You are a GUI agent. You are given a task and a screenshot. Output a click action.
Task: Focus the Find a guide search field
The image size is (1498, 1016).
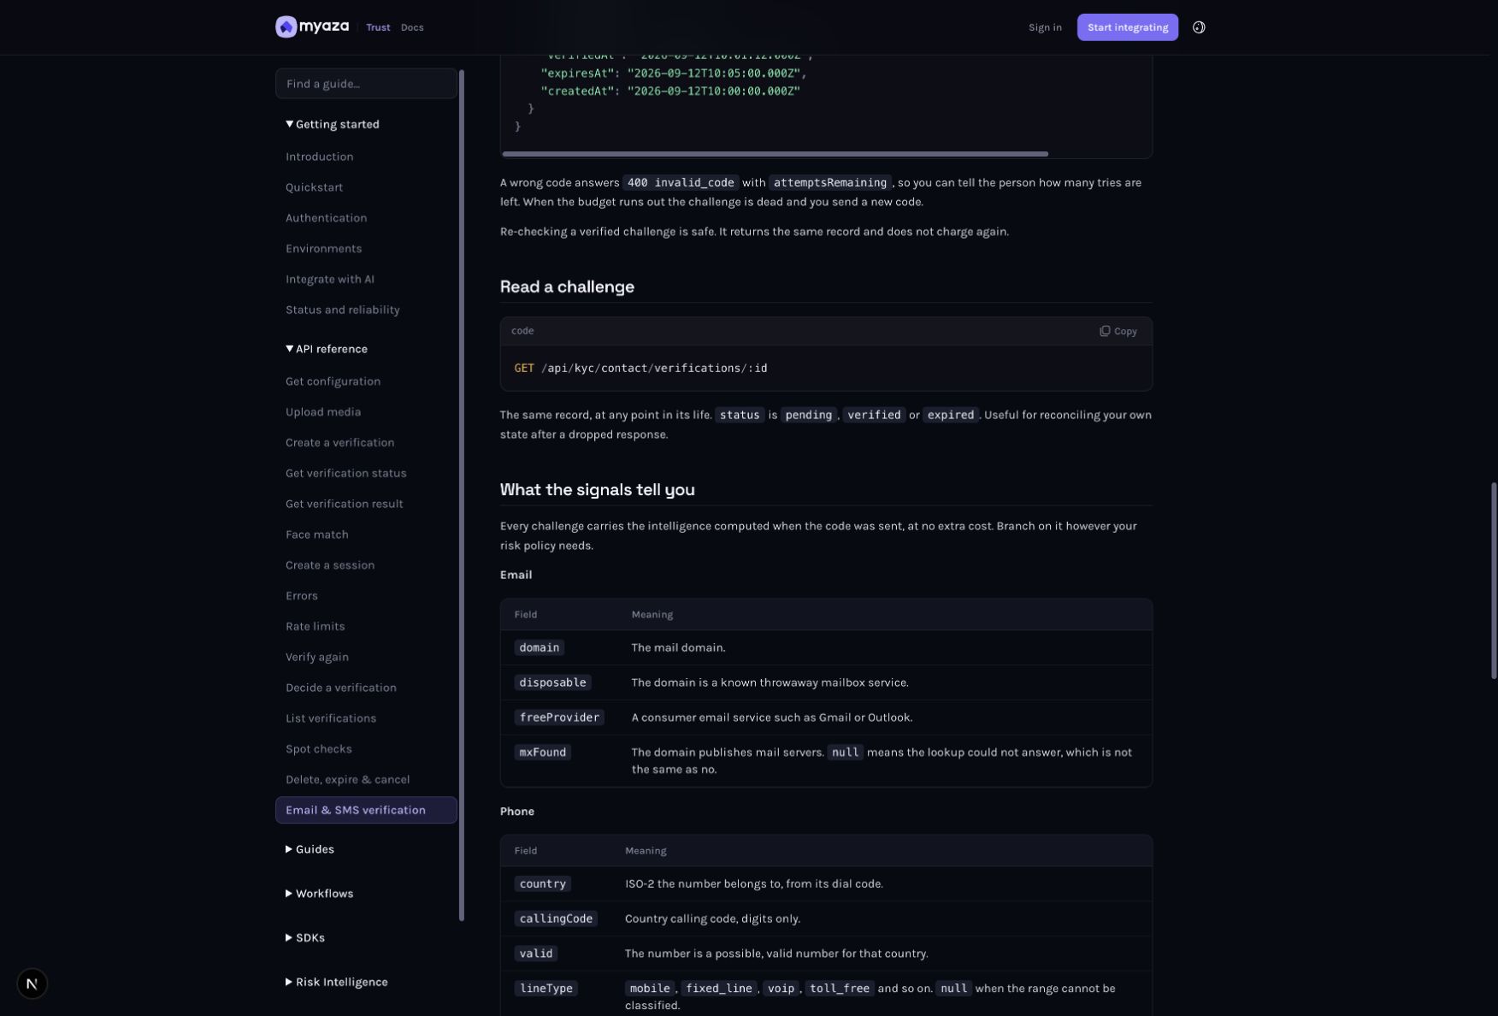(x=366, y=84)
